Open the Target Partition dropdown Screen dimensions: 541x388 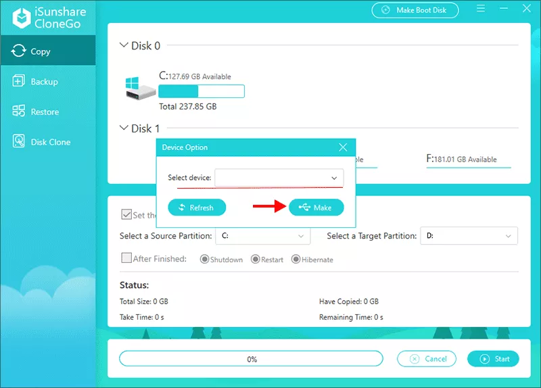(x=469, y=236)
